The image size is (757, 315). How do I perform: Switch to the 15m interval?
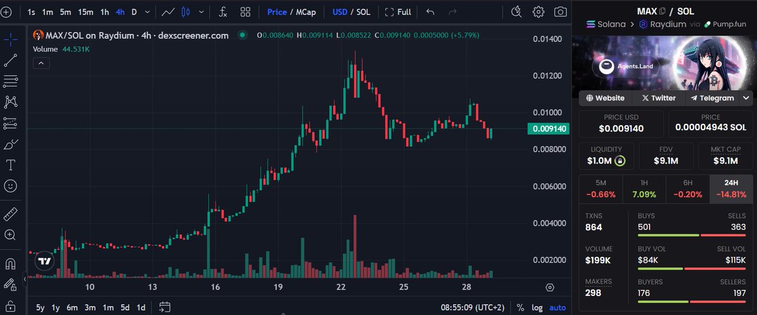tap(86, 12)
